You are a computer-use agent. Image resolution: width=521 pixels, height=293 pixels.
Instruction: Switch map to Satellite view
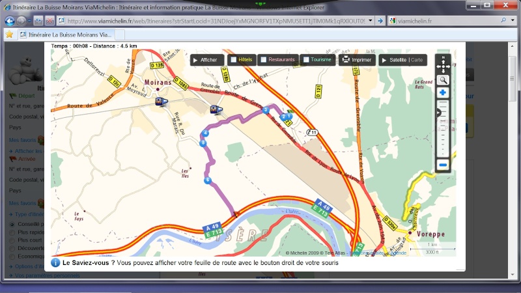398,60
